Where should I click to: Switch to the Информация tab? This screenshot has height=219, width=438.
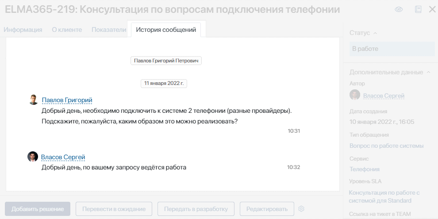coord(23,30)
